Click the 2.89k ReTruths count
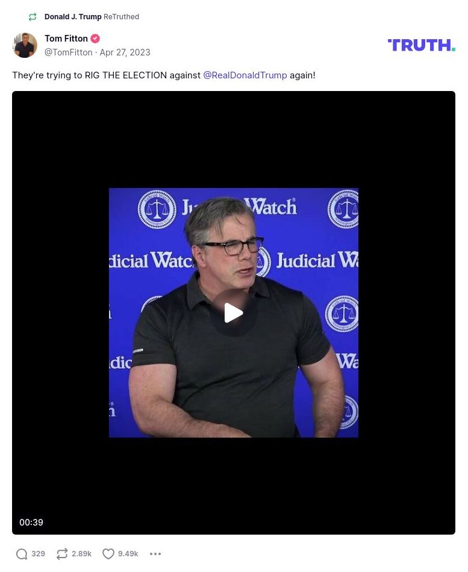The height and width of the screenshot is (572, 468). [82, 554]
